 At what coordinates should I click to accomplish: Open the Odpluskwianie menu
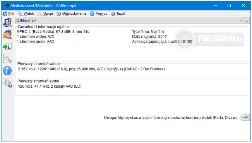[x=72, y=14]
